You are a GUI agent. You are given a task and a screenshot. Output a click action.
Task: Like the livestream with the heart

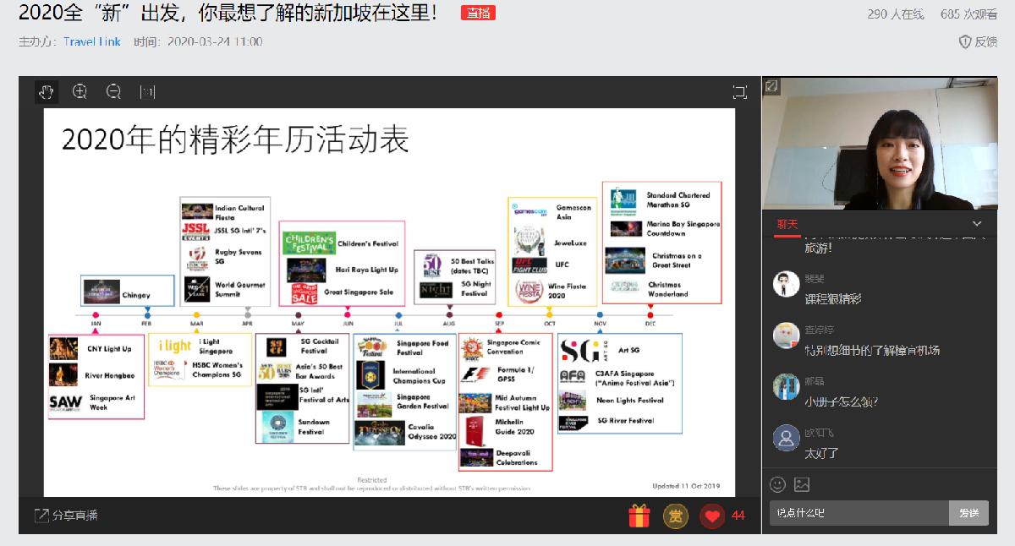coord(712,515)
